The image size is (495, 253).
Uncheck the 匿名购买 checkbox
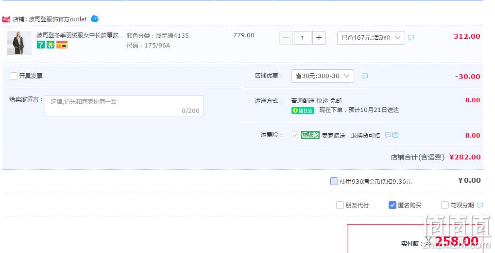(393, 205)
